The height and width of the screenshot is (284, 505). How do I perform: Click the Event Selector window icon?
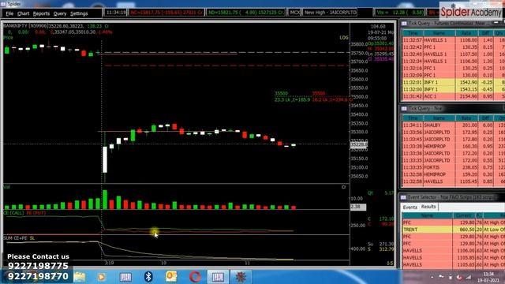(x=403, y=197)
